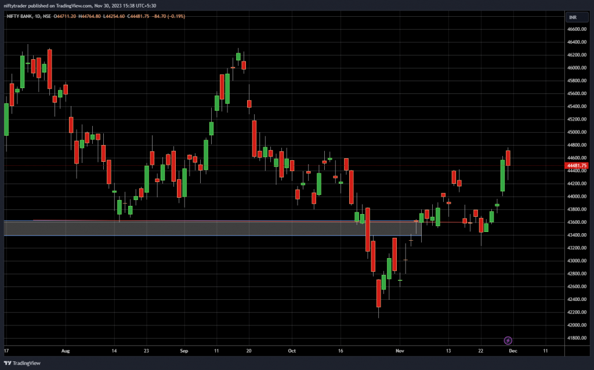Click the 45400.00 price axis label
The width and height of the screenshot is (594, 370).
[x=577, y=106]
